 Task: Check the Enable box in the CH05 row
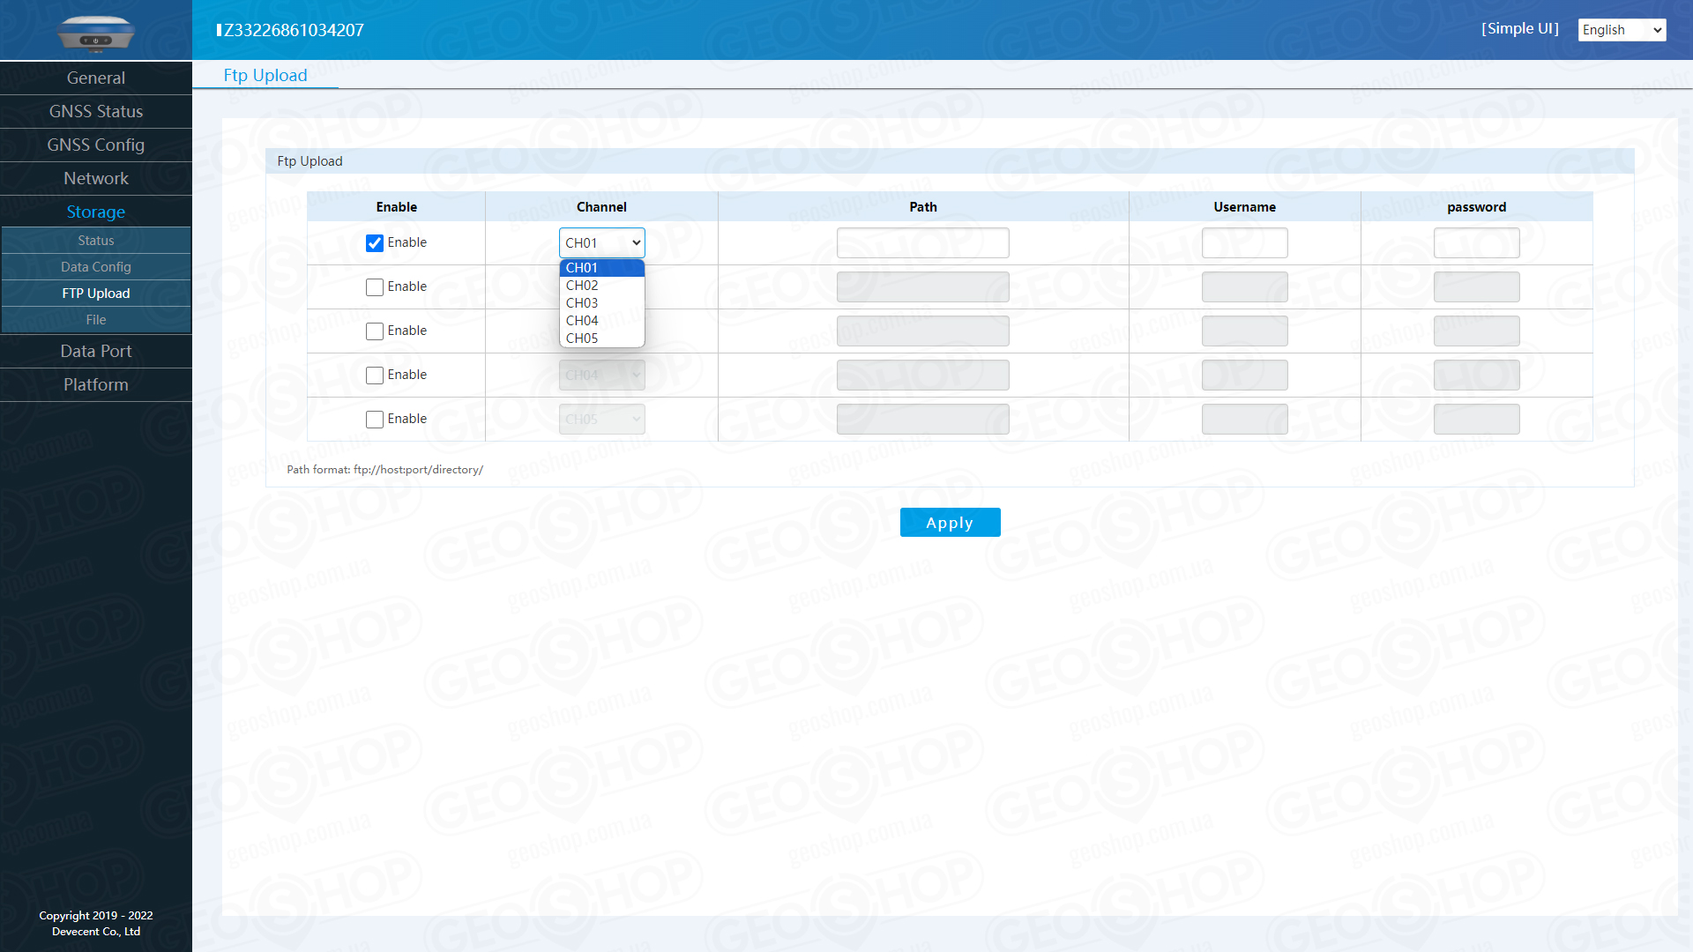pos(375,420)
